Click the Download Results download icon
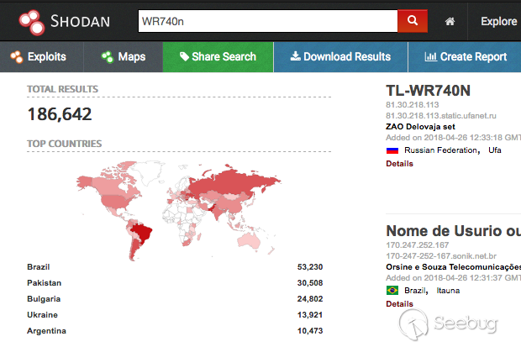 coord(295,56)
